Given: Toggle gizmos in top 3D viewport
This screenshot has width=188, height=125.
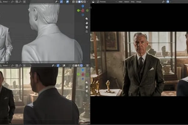Looking at the screenshot, I should click(x=61, y=2).
